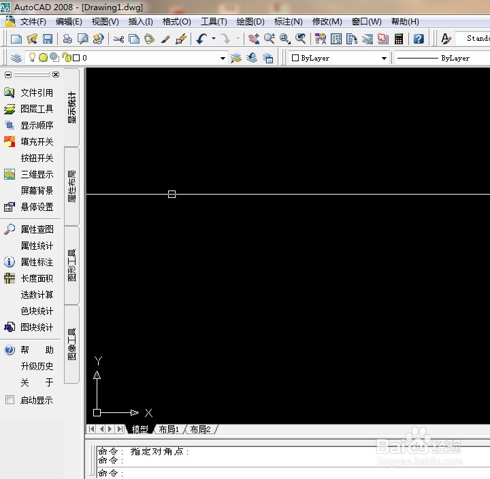Open DesignCenter icon

(x=336, y=39)
